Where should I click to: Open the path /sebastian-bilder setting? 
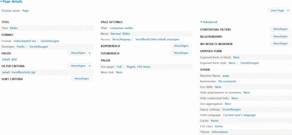(121, 28)
